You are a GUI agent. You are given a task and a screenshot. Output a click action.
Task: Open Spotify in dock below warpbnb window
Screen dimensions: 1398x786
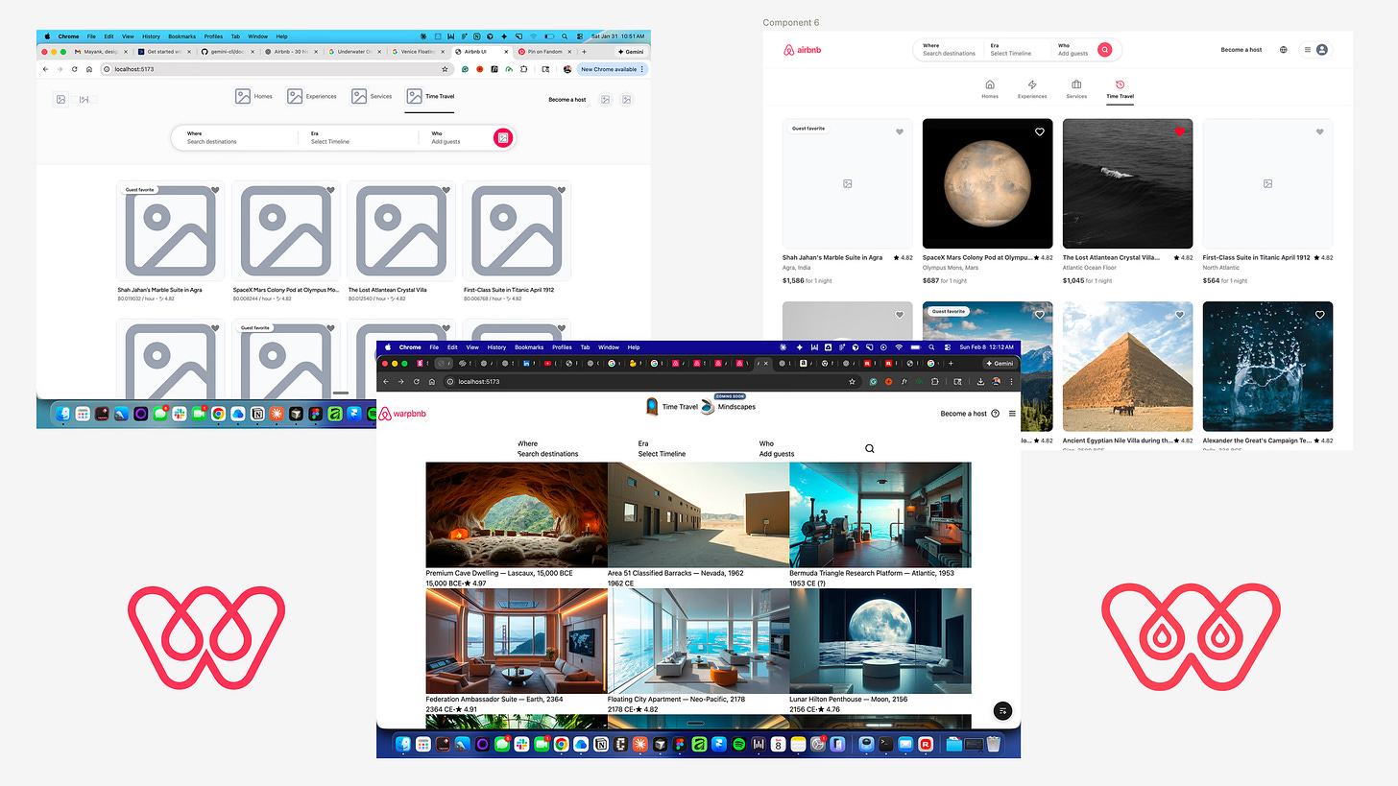pyautogui.click(x=739, y=744)
